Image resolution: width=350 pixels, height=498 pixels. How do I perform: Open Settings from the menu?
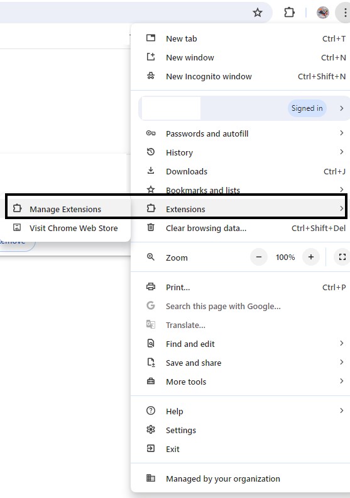pos(240,430)
